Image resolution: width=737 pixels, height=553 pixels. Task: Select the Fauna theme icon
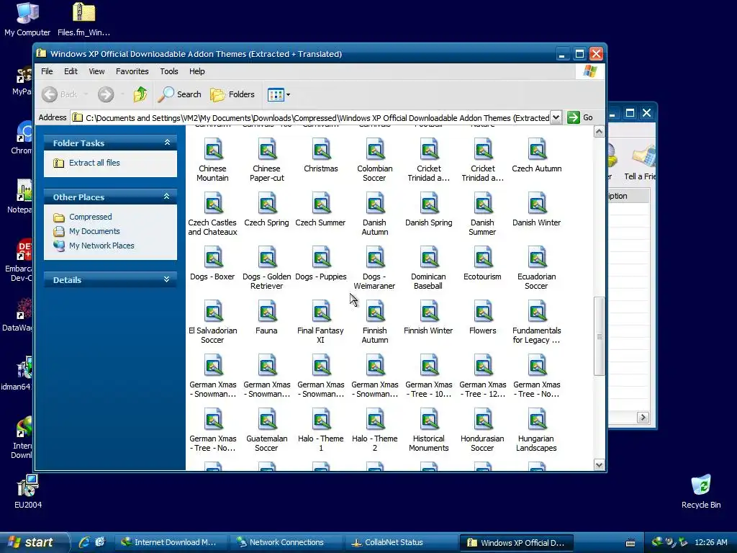(x=266, y=317)
